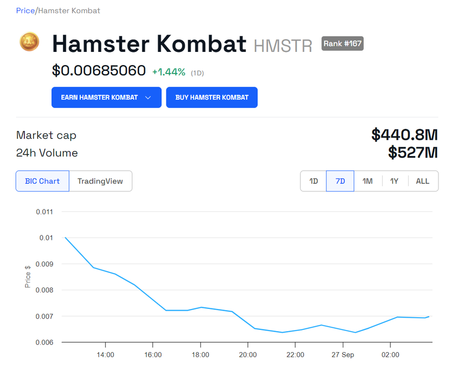Select the BIC Chart tab

coord(42,181)
